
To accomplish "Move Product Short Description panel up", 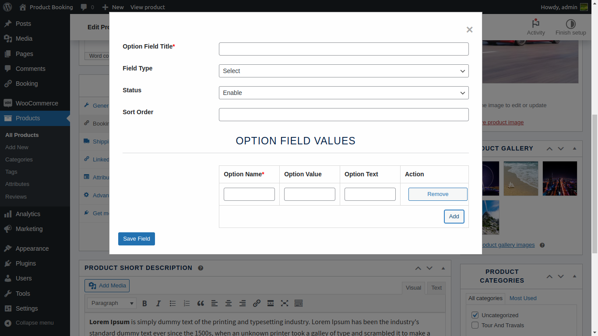I will click(x=418, y=268).
